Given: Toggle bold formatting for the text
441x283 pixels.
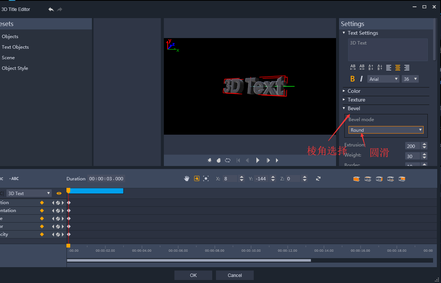Looking at the screenshot, I should [x=352, y=79].
